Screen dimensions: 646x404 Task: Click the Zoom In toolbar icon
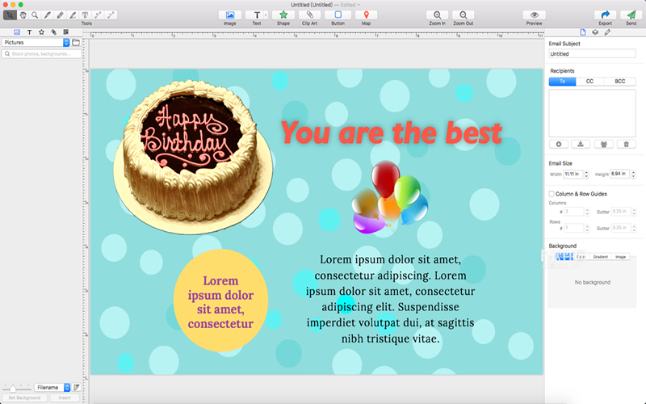point(437,15)
